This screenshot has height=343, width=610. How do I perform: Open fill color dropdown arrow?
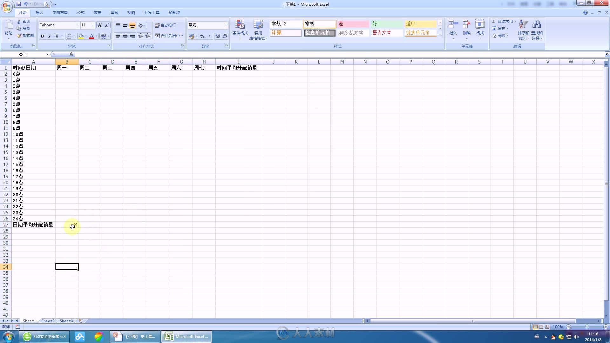point(86,36)
